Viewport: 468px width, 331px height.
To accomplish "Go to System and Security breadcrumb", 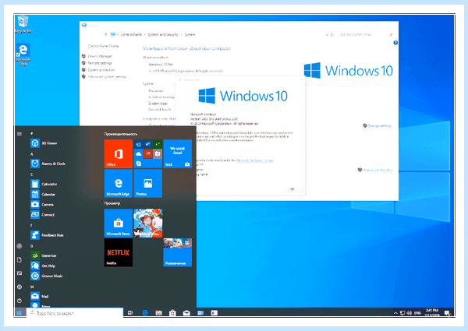I will click(x=163, y=35).
